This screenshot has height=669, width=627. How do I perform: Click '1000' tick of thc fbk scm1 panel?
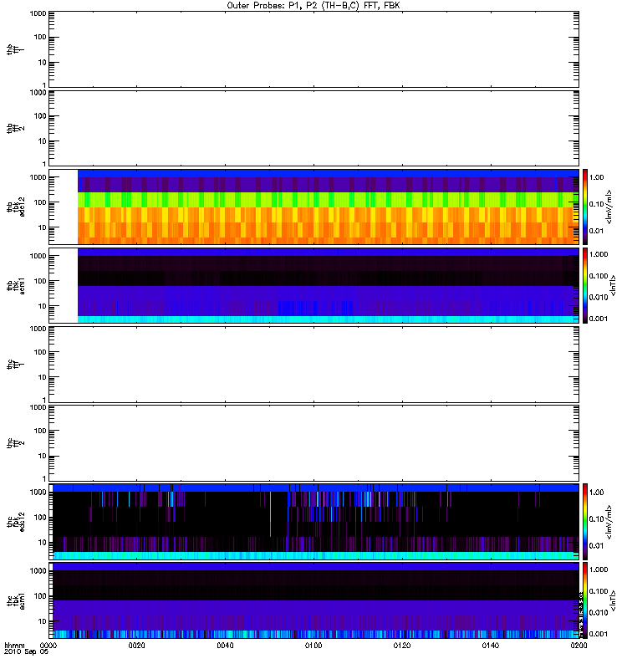(38, 571)
